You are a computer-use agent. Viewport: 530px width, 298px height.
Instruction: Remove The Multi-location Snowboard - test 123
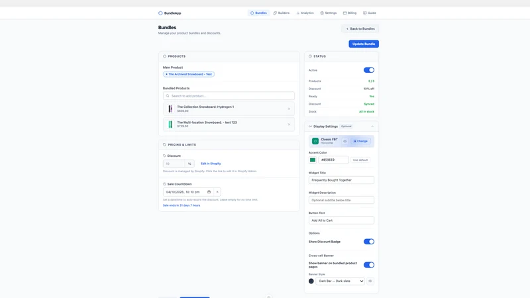289,124
